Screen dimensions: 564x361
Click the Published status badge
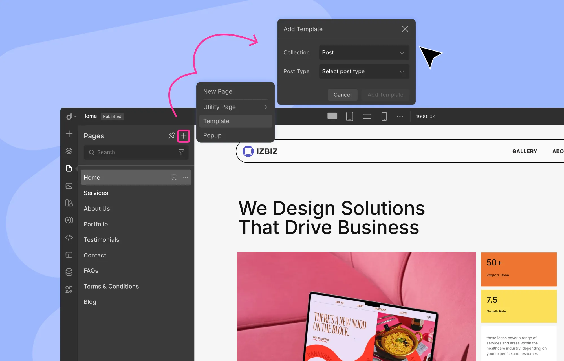click(x=112, y=116)
